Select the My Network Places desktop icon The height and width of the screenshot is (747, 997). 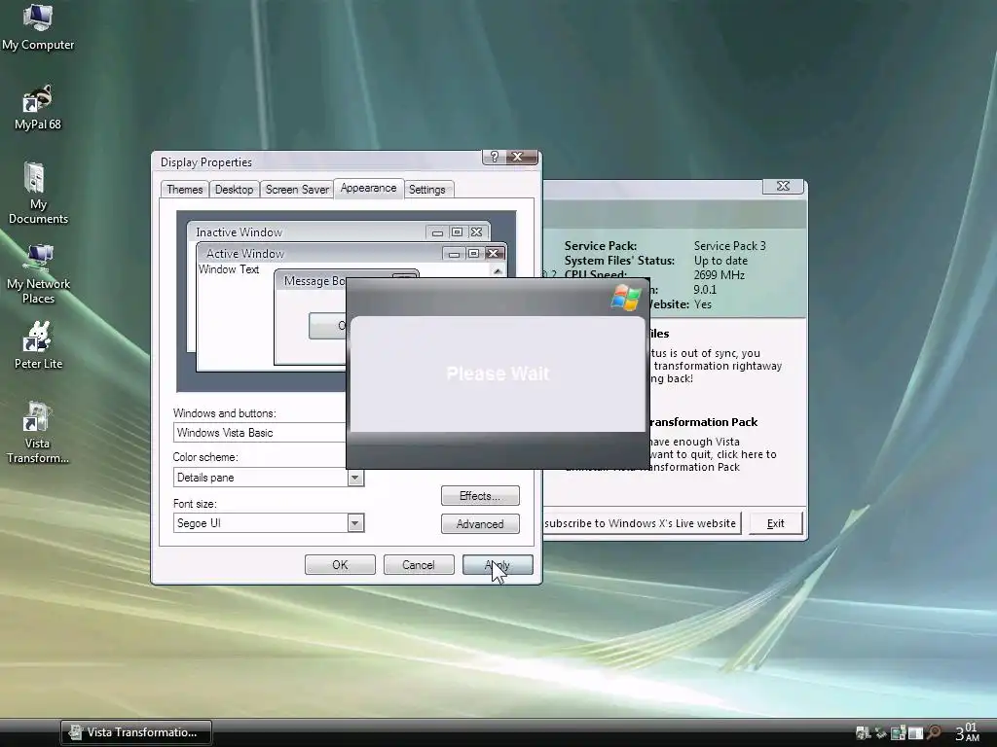(38, 274)
